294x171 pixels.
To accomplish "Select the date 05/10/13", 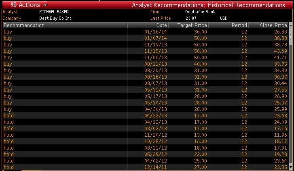I will pyautogui.click(x=156, y=103).
